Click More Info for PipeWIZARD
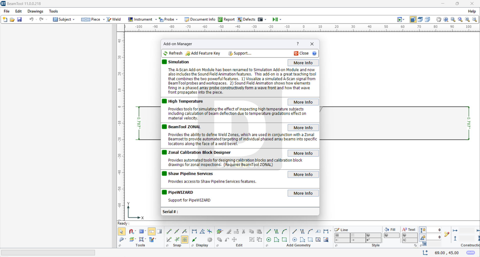 [x=303, y=193]
